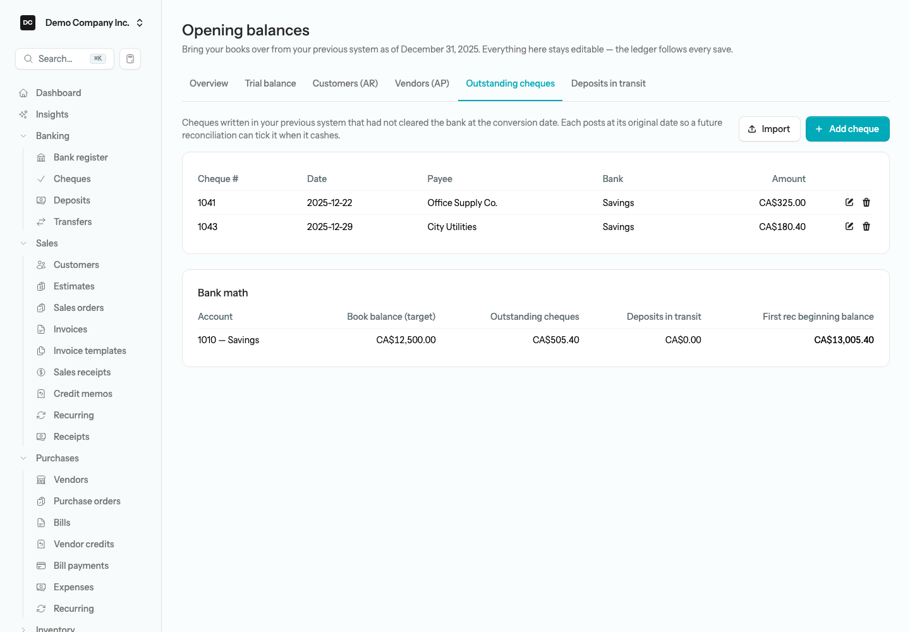Click the Sales orders icon

(x=41, y=308)
